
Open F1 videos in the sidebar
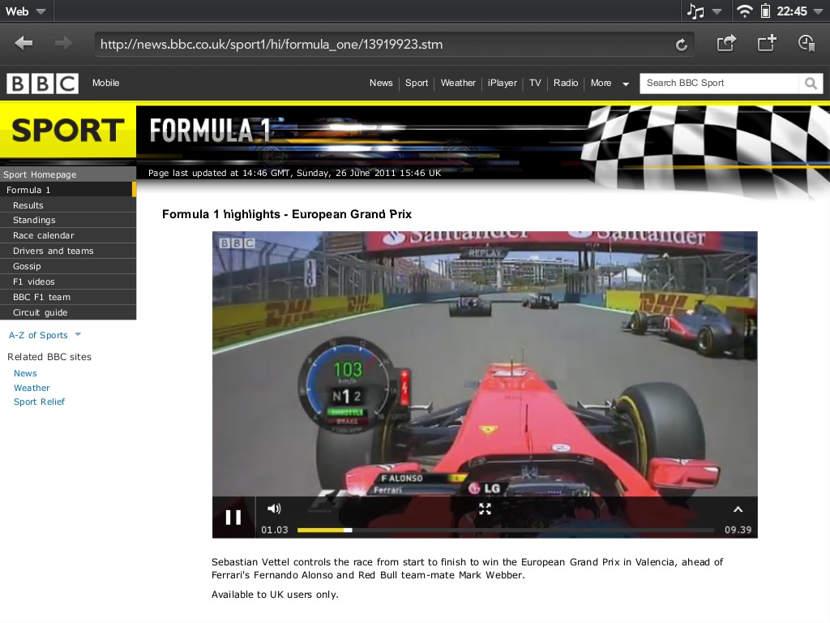point(68,281)
